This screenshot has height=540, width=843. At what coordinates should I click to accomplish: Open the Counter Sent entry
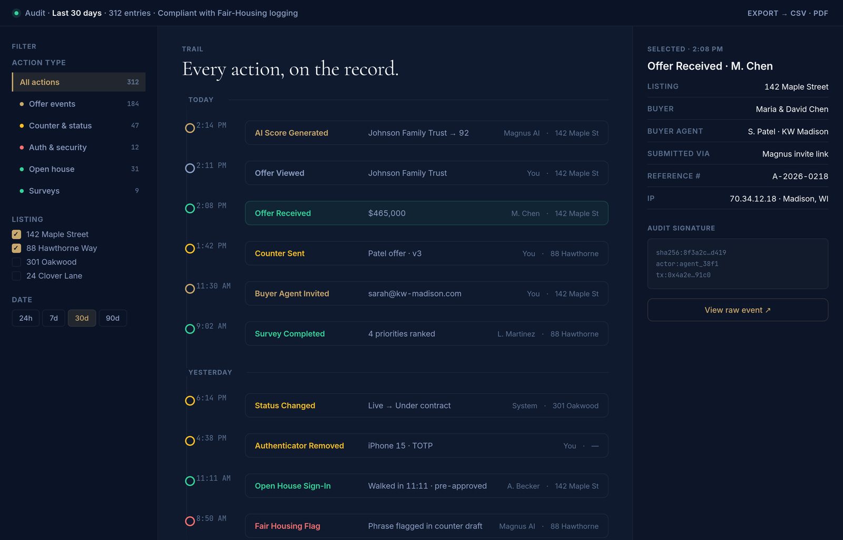point(427,253)
